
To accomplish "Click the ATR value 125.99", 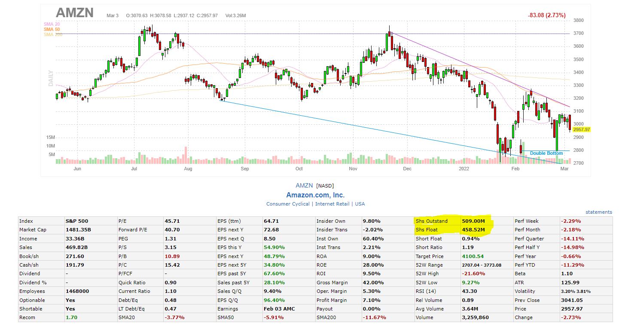I will [x=570, y=283].
